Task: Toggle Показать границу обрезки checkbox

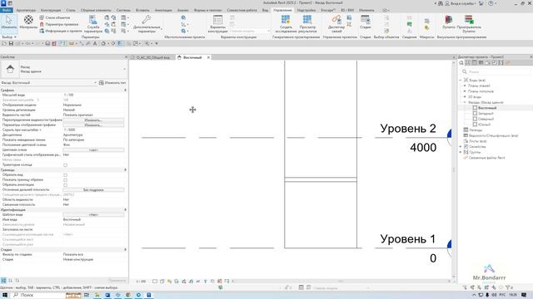Action: 65,180
